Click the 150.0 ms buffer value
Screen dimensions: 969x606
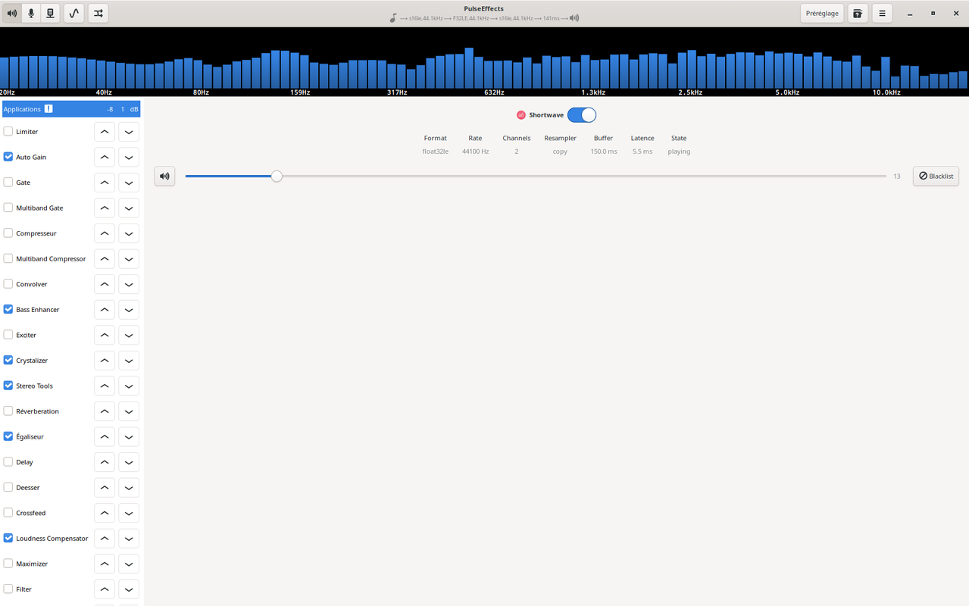[604, 151]
